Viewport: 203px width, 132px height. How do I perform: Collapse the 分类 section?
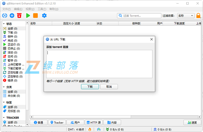tap(4, 87)
